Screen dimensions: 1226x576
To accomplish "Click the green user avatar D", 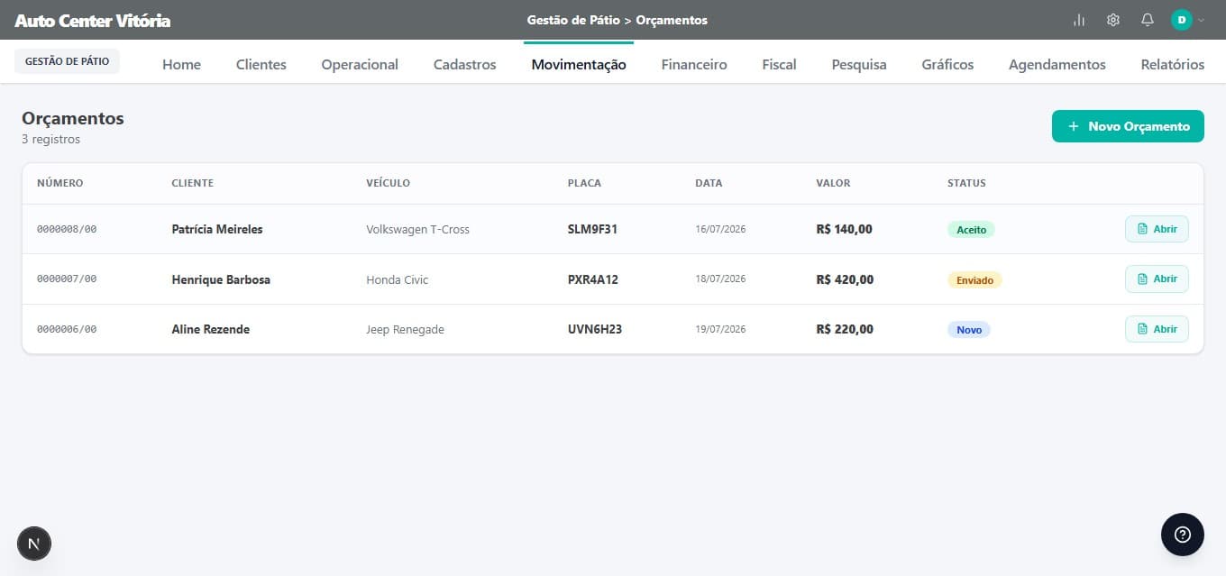I will click(x=1181, y=20).
